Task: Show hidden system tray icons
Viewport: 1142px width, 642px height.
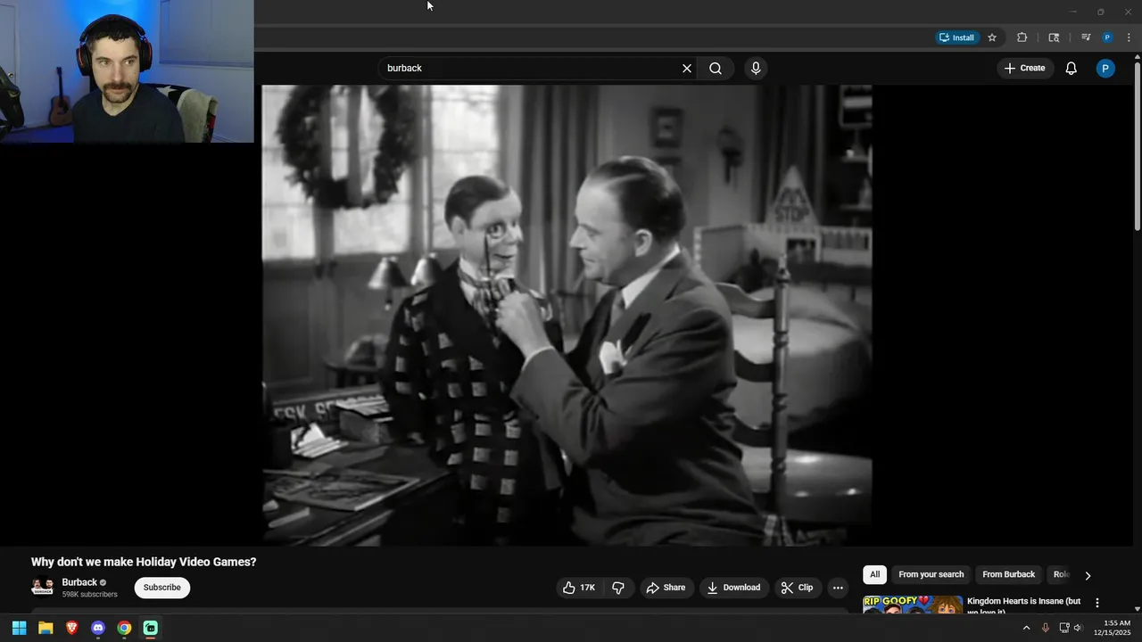Action: [1026, 628]
